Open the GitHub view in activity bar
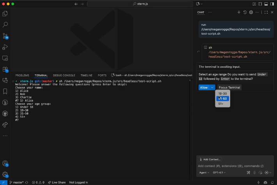The image size is (277, 185). pos(5,114)
